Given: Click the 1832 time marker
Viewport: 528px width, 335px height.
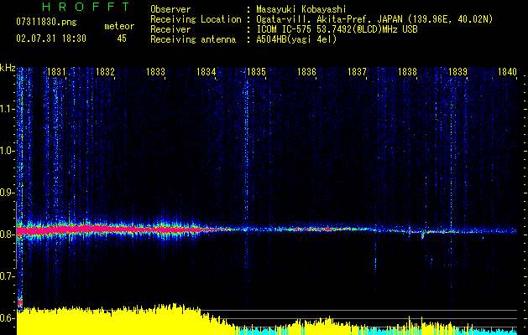Looking at the screenshot, I should [106, 72].
